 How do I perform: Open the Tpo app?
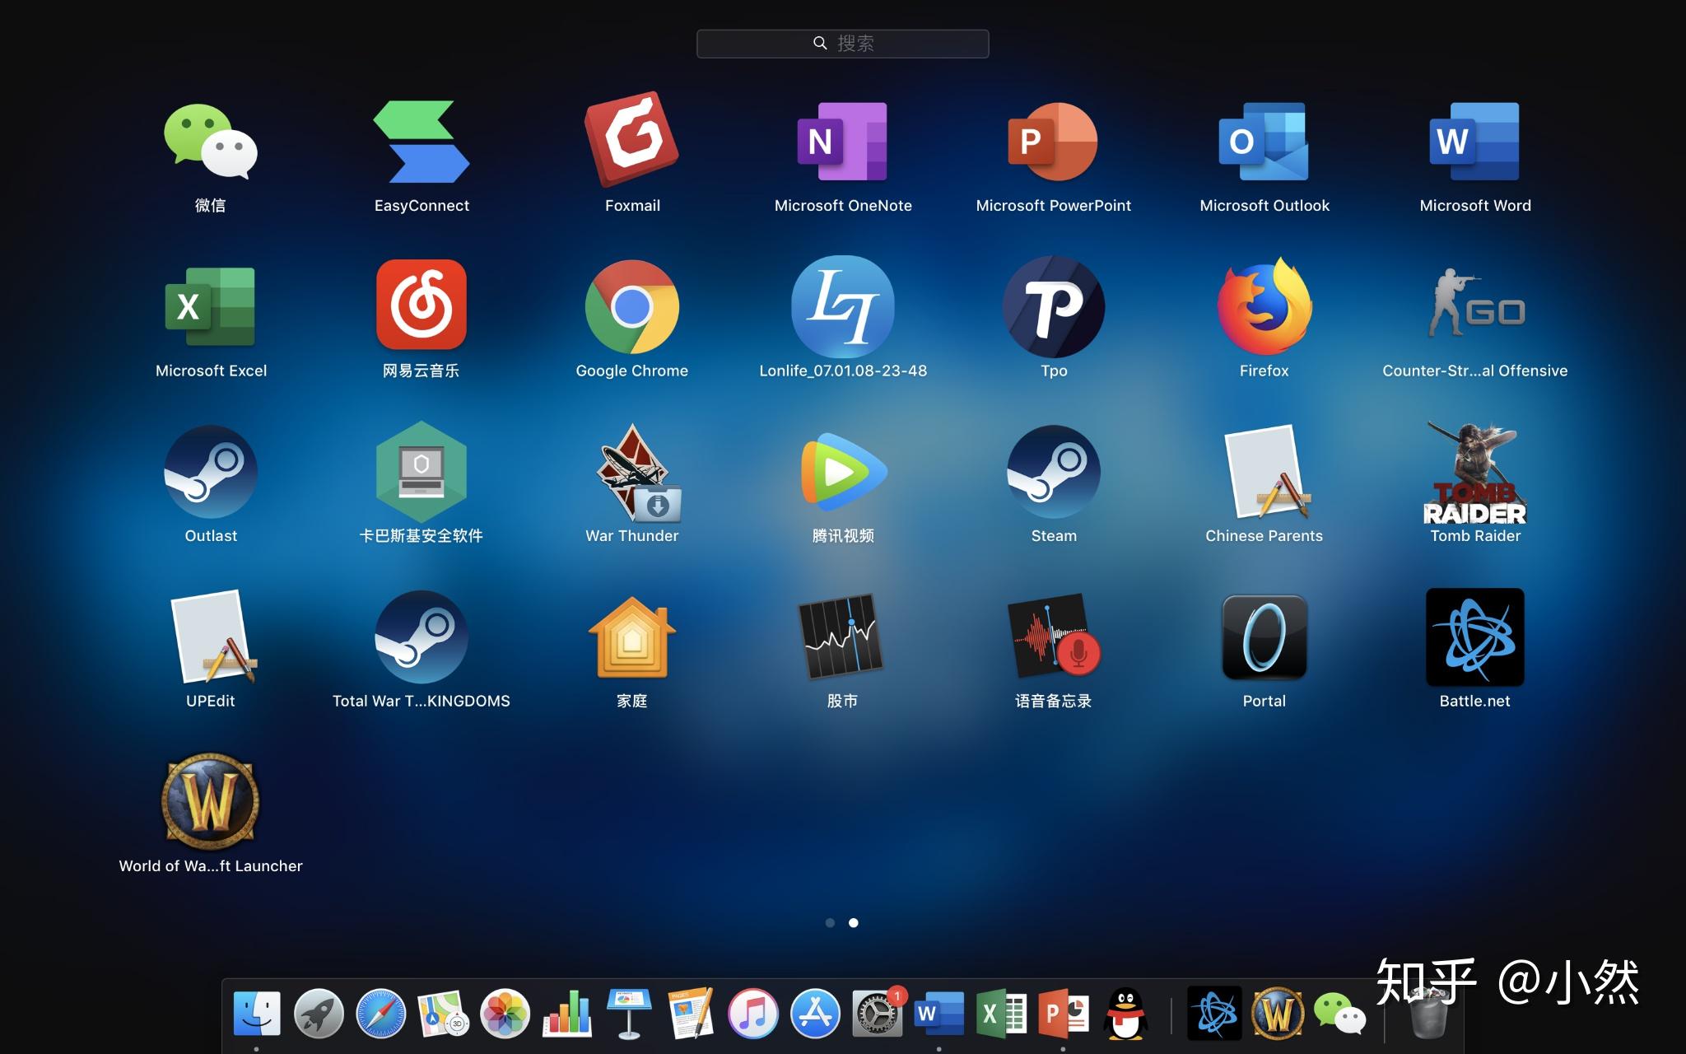(1053, 307)
